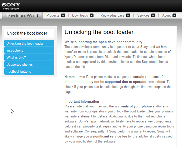Image resolution: width=182 pixels, height=147 pixels.
Task: Open the Fastboot buttons page
Action: click(29, 71)
